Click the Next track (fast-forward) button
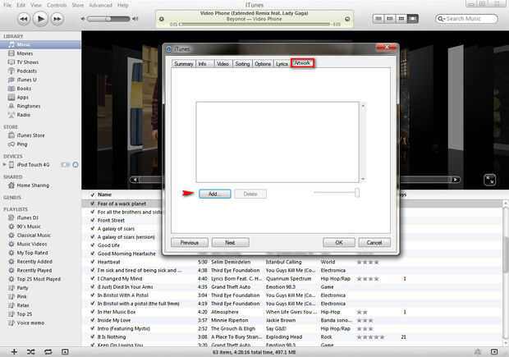This screenshot has height=357, width=509. [x=57, y=19]
